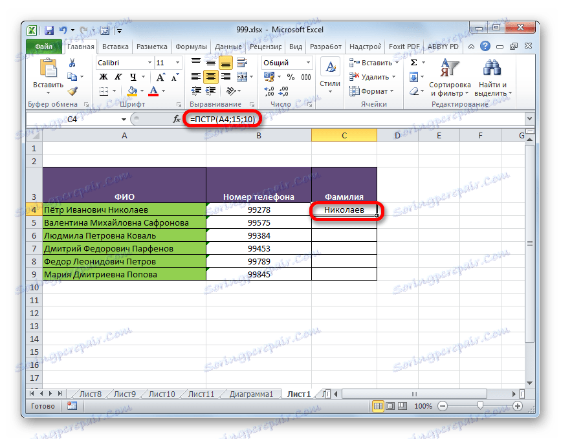Open the Диаграмма1 sheet tab
Screen dimensions: 561x439
tap(252, 393)
